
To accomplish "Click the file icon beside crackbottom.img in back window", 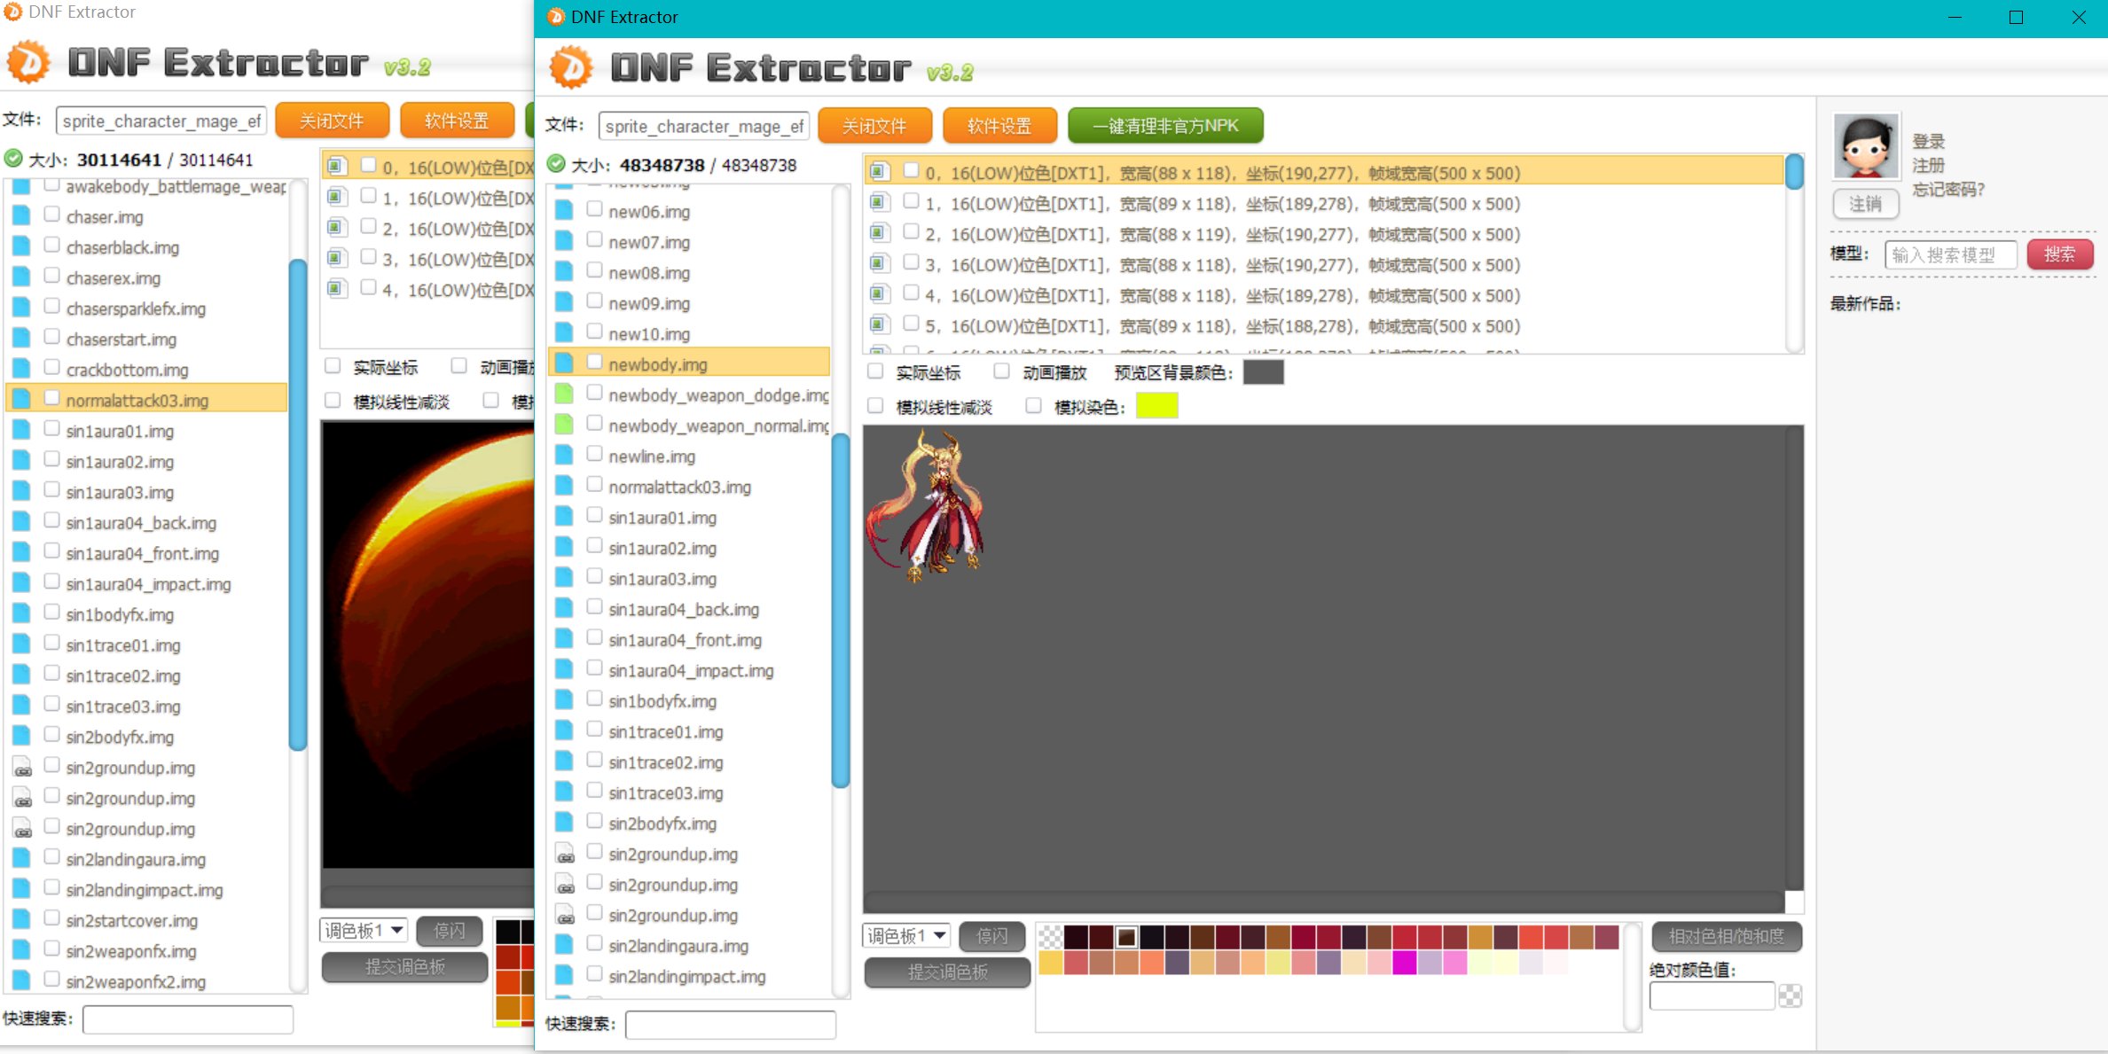I will 21,369.
